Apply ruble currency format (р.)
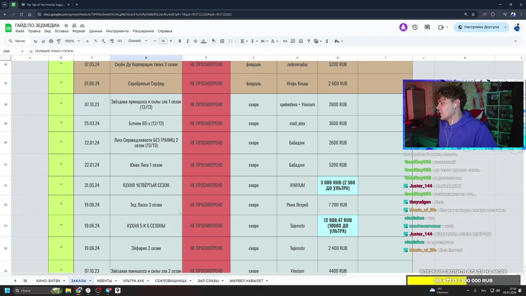The height and width of the screenshot is (296, 526). pos(88,41)
